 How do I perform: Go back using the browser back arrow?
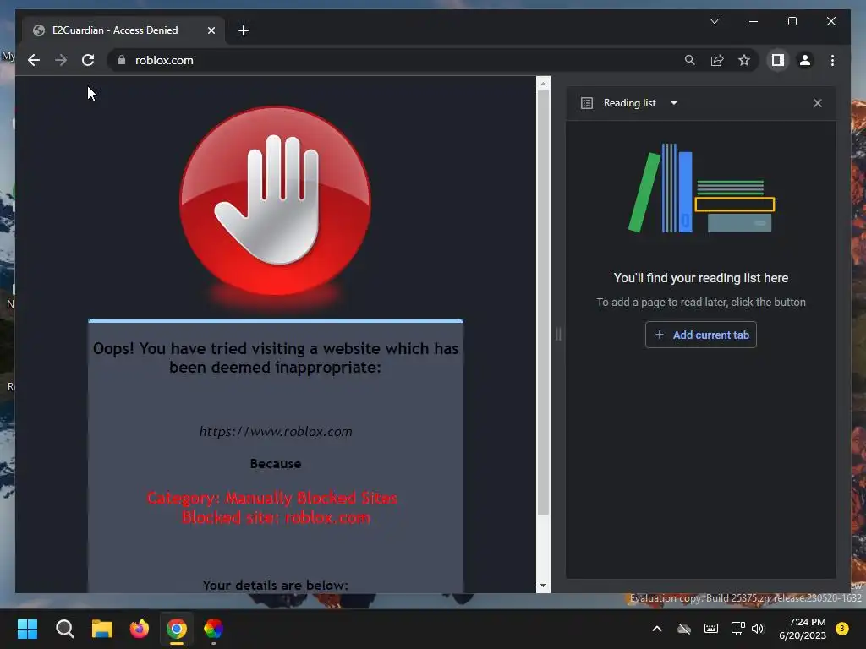(34, 60)
